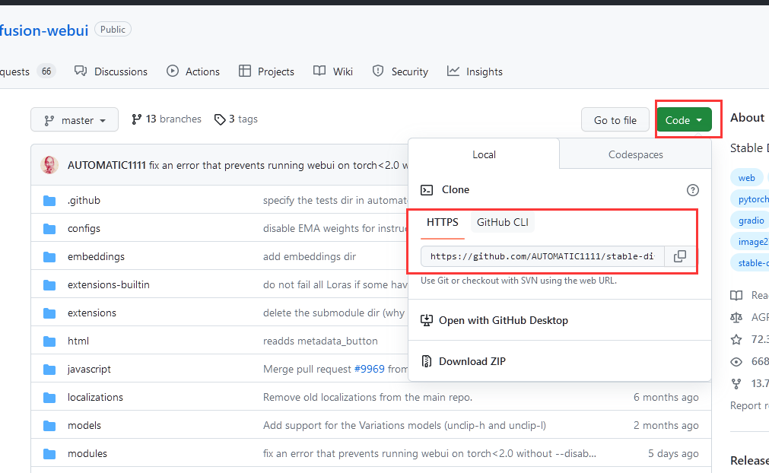Click the fusion-webui repository name link

(44, 30)
